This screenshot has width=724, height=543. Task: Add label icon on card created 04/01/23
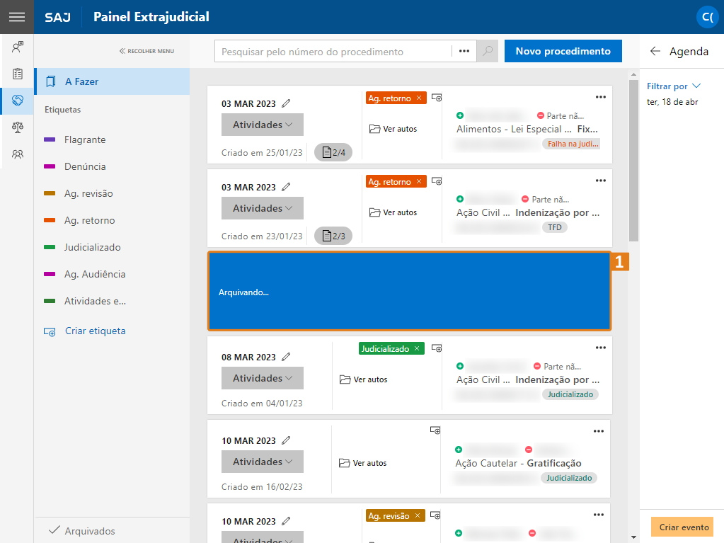point(437,348)
